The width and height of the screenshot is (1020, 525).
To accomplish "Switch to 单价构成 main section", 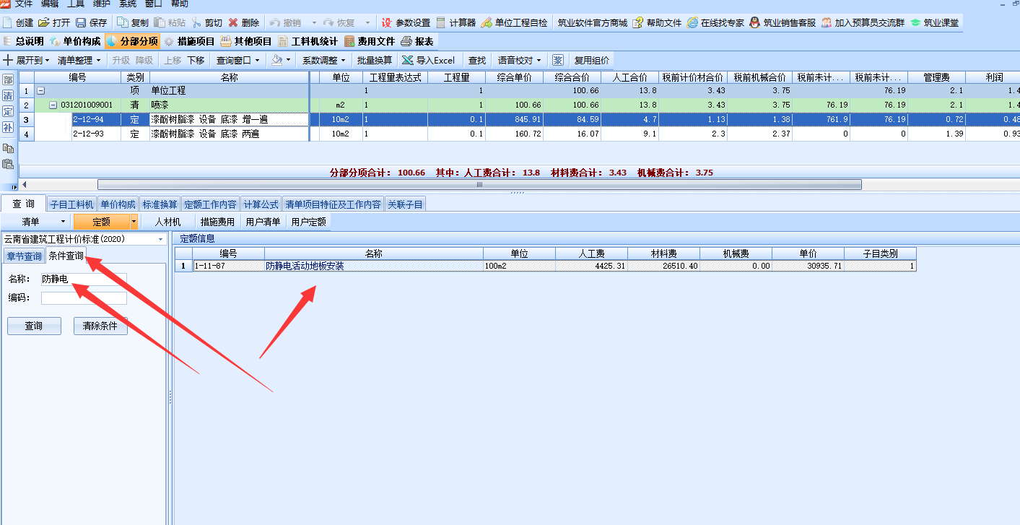I will click(75, 41).
